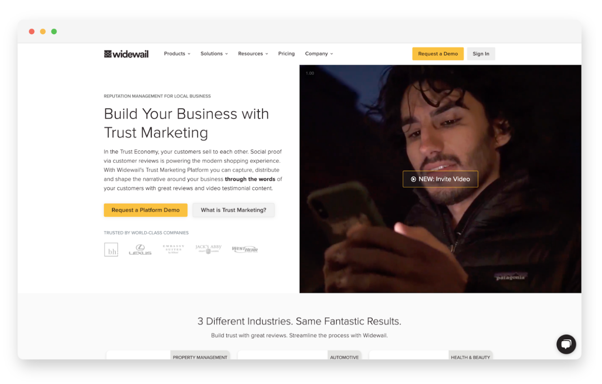
Task: Click the Widewail logo in header
Action: coord(126,54)
